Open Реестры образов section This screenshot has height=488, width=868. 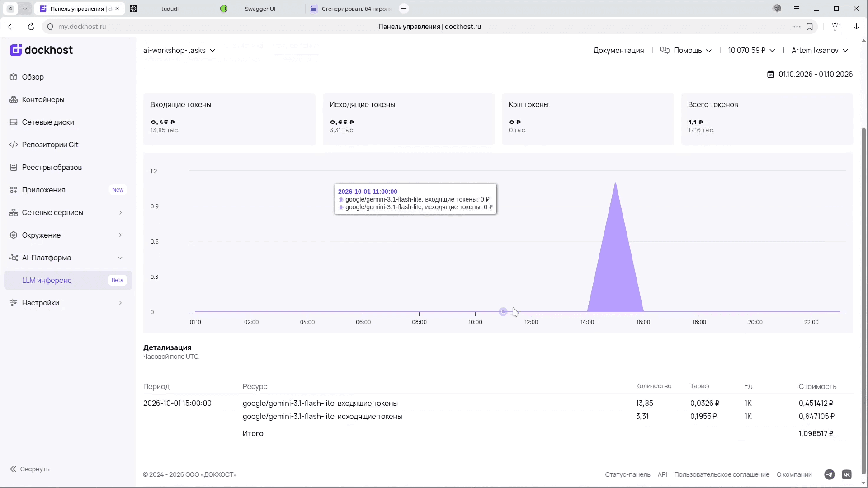[52, 167]
